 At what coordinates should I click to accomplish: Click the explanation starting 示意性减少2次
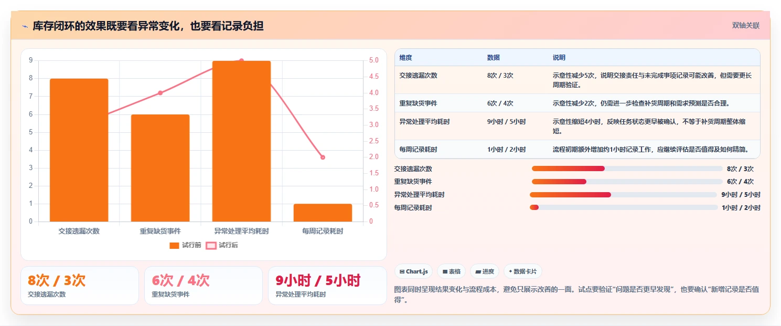[x=641, y=103]
